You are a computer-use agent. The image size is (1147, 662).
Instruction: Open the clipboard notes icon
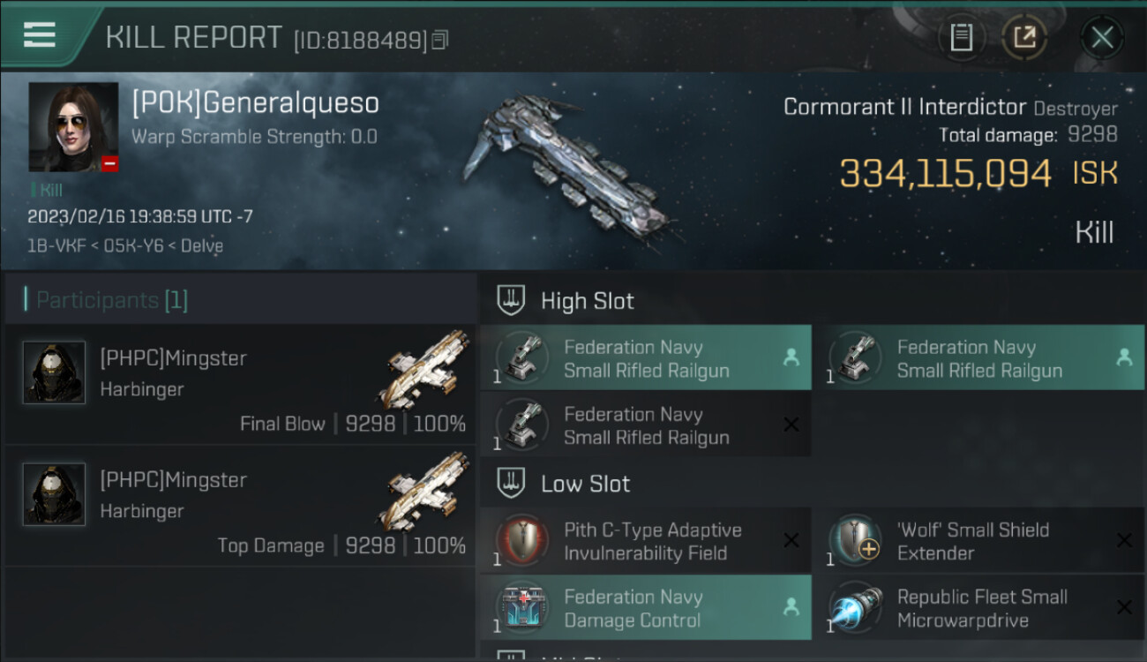point(961,37)
